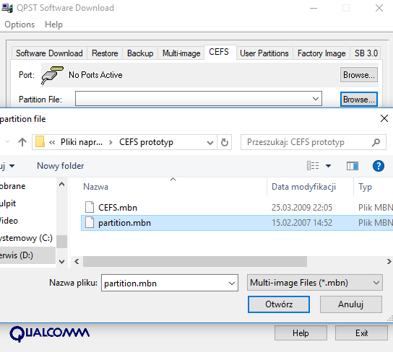Open the Options menu
The width and height of the screenshot is (393, 352).
click(x=20, y=25)
